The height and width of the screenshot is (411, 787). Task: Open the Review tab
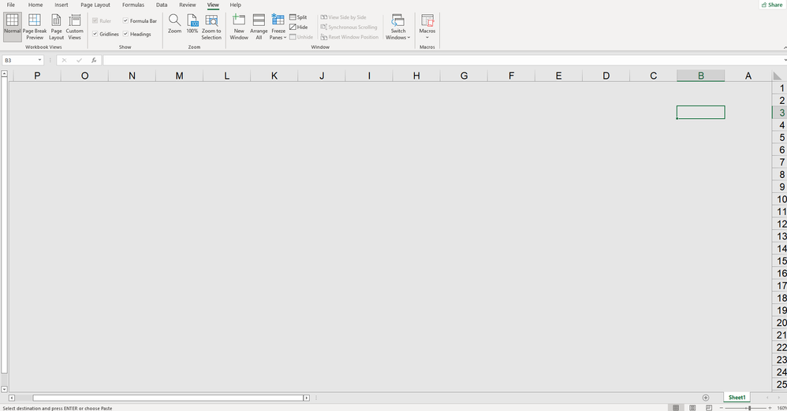click(x=187, y=5)
